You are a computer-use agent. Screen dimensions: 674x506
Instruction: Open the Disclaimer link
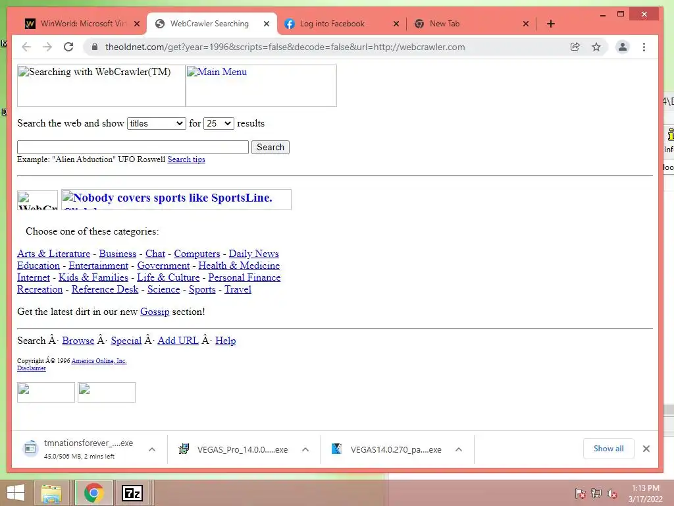pyautogui.click(x=32, y=368)
